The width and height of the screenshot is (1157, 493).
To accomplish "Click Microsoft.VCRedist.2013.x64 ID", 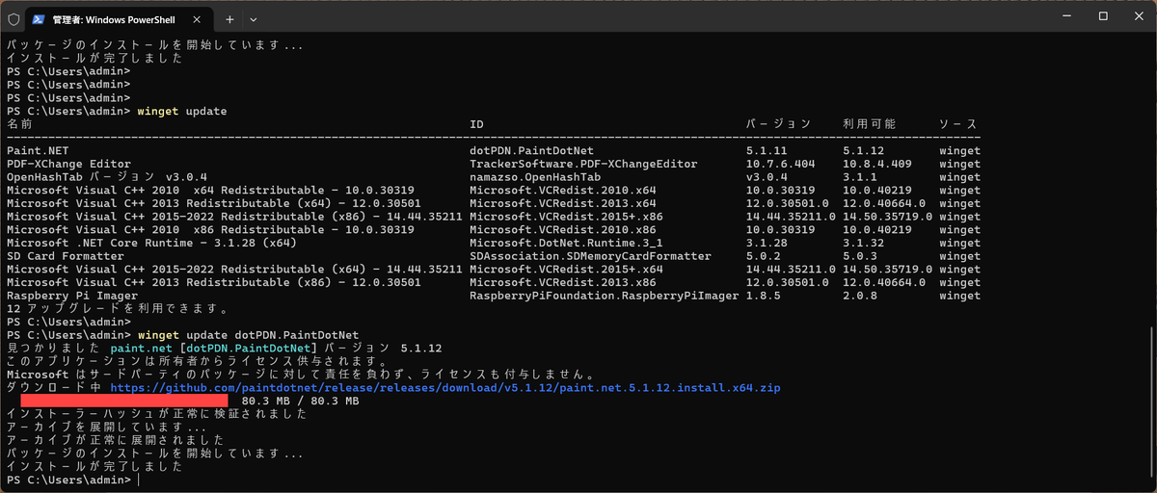I will coord(563,203).
